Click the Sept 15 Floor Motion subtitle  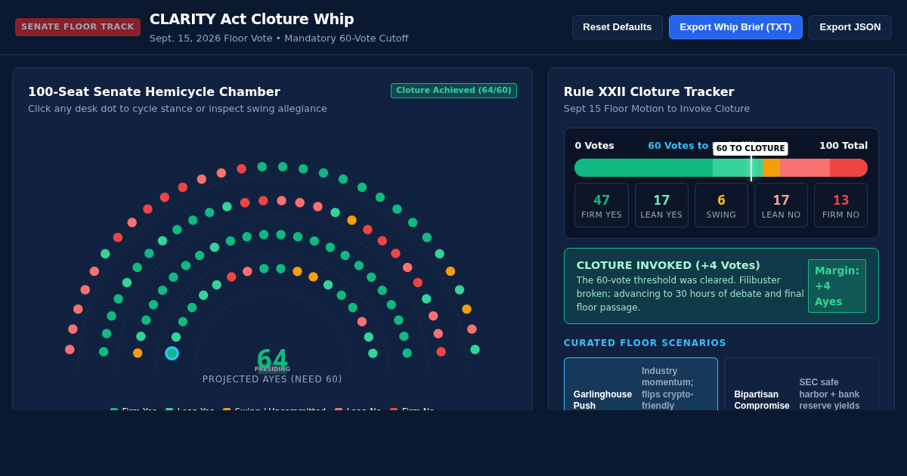657,108
